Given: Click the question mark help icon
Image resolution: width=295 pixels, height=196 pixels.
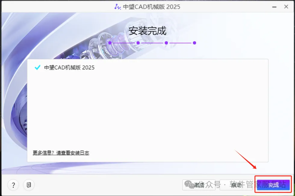Looking at the screenshot, I should tap(13, 185).
